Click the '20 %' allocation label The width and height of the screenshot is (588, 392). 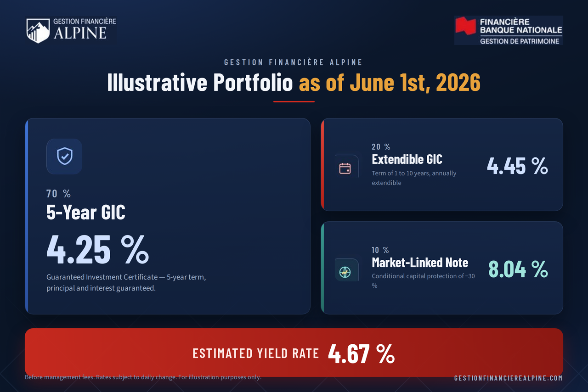381,147
